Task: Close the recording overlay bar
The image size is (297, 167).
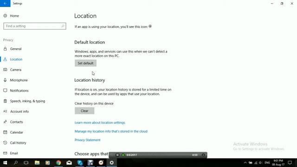Action: coord(203,155)
